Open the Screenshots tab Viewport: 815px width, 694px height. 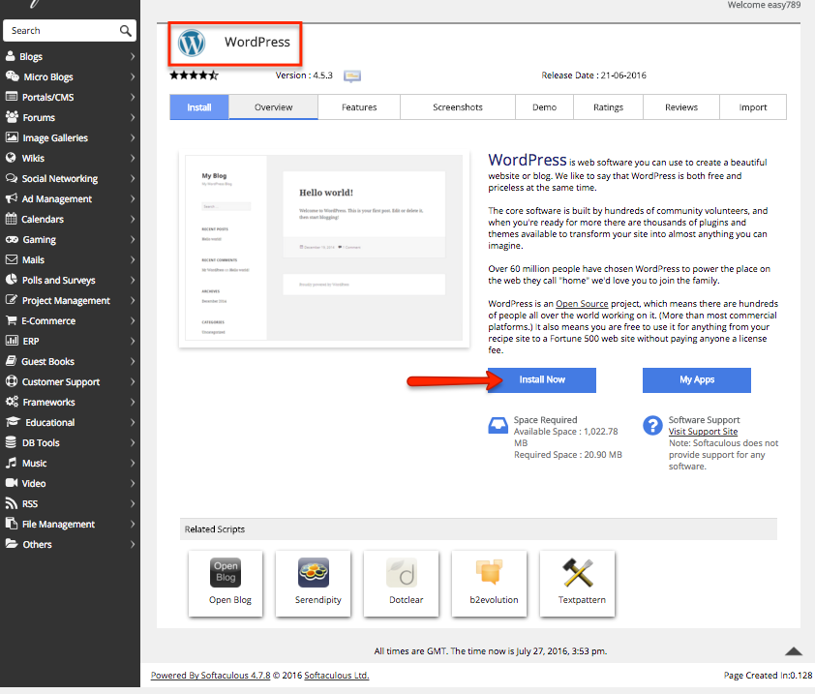(x=458, y=107)
